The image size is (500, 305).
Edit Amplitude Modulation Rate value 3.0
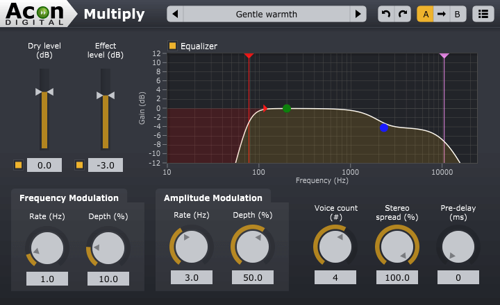pos(192,277)
